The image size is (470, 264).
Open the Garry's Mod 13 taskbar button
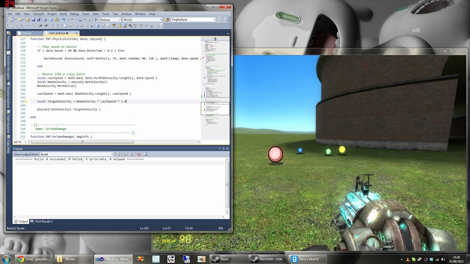tap(307, 259)
